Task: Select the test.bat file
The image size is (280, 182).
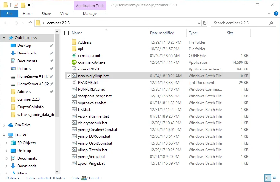Action: tap(84, 110)
